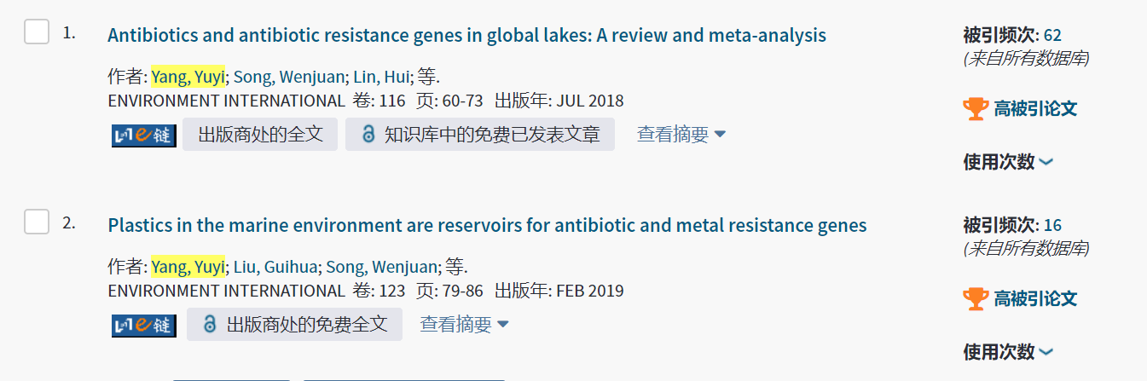
Task: Click citation count 16
Action: (1052, 225)
